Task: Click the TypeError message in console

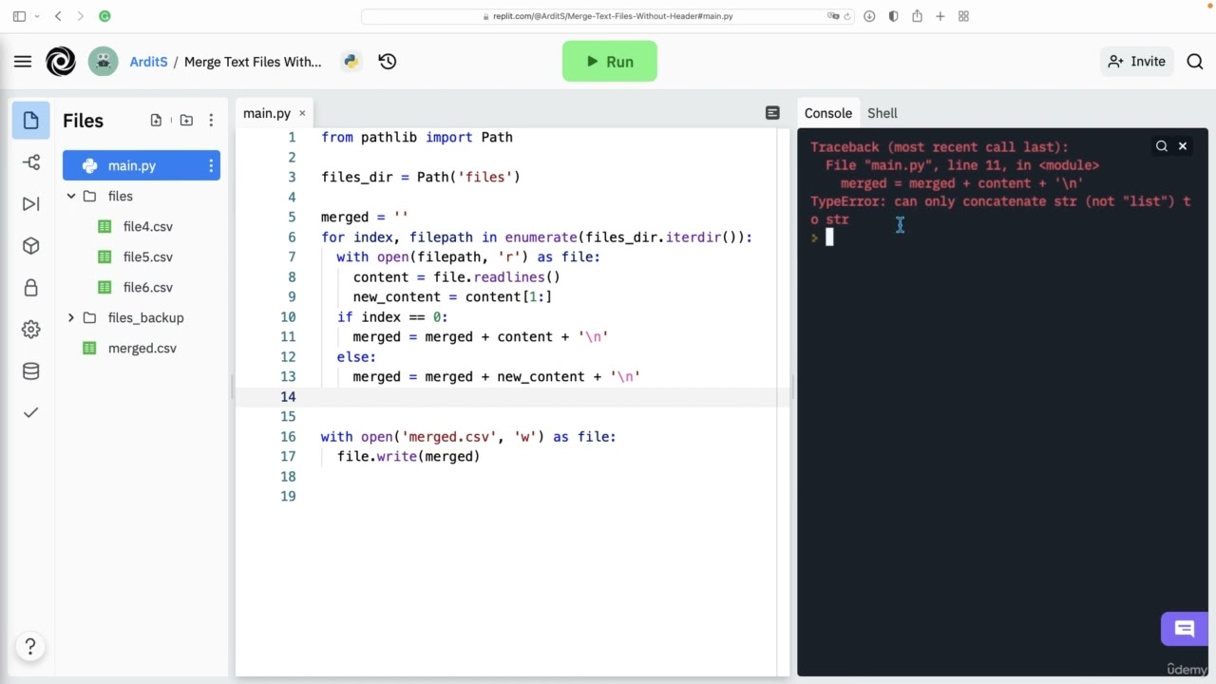Action: point(999,210)
